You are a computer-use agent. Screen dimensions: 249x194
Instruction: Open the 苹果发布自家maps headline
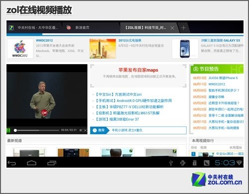point(138,70)
